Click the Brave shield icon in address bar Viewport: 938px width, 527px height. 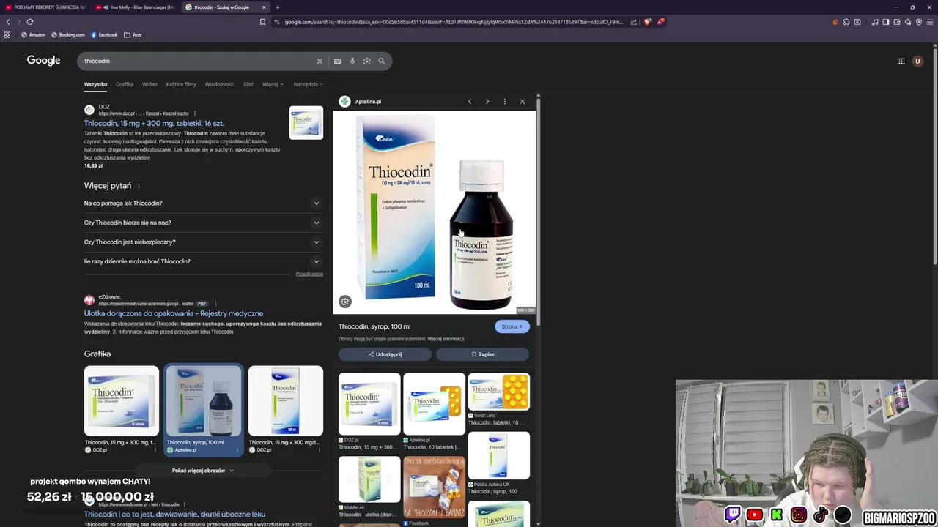(x=647, y=22)
